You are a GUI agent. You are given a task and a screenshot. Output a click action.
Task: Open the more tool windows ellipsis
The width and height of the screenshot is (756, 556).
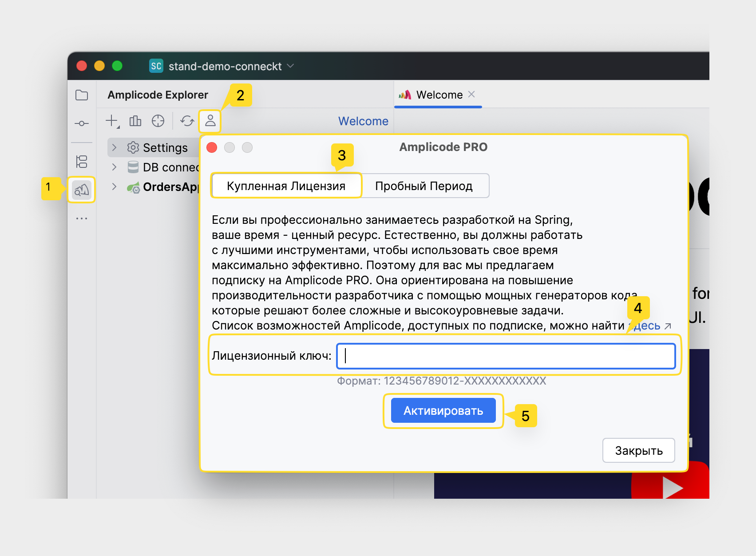click(x=82, y=218)
